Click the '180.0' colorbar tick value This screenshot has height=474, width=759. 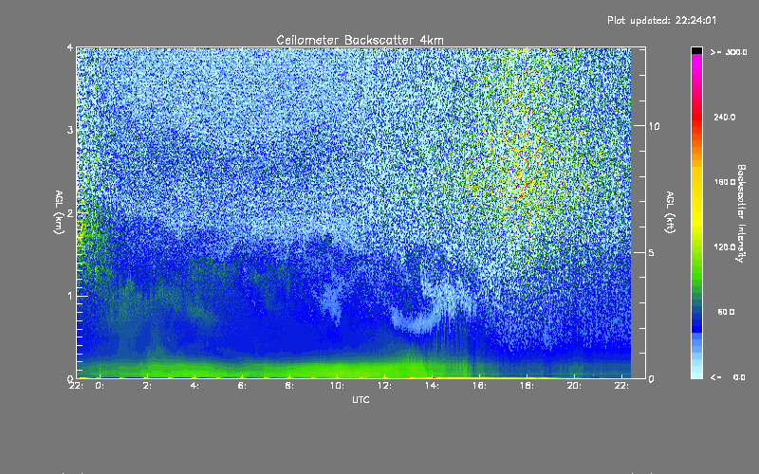coord(725,182)
